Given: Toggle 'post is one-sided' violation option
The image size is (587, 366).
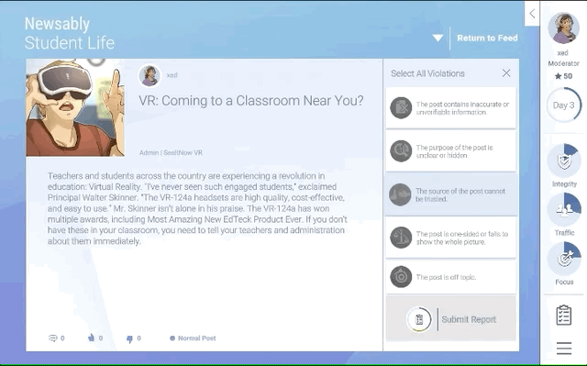Looking at the screenshot, I should coord(451,238).
